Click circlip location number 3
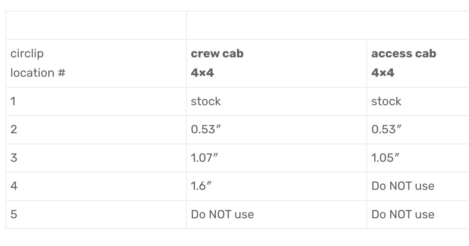 [x=13, y=158]
